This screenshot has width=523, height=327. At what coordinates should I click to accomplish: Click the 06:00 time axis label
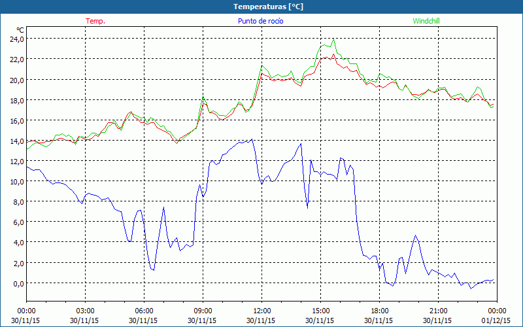pyautogui.click(x=144, y=311)
